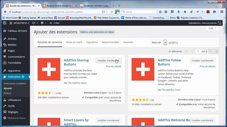
Task: Switch to Mises en avant tab
Action: tap(74, 42)
